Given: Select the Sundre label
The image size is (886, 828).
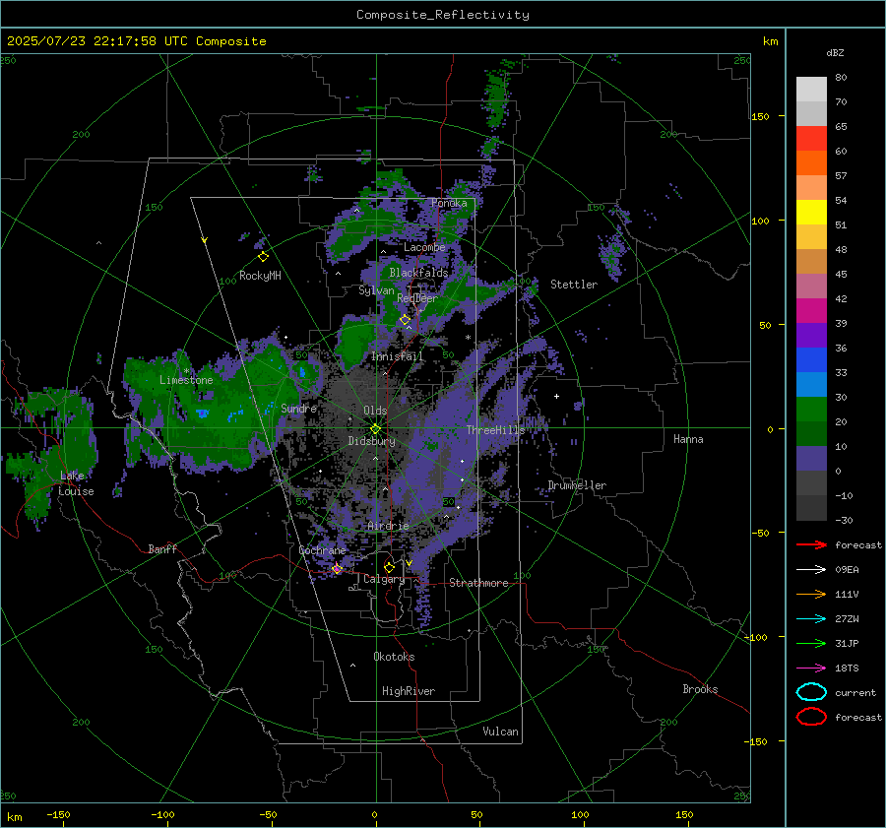Looking at the screenshot, I should 298,408.
